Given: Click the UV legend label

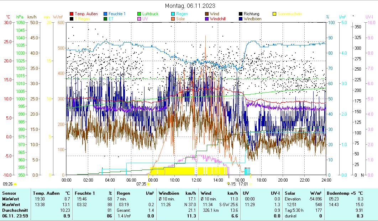Looking at the screenshot, I should click(x=145, y=19).
